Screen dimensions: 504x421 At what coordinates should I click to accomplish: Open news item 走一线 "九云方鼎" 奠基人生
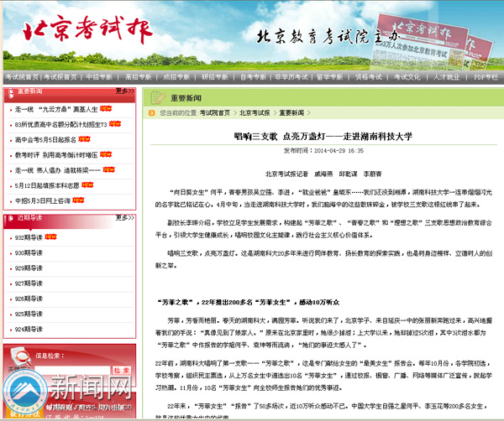click(56, 109)
